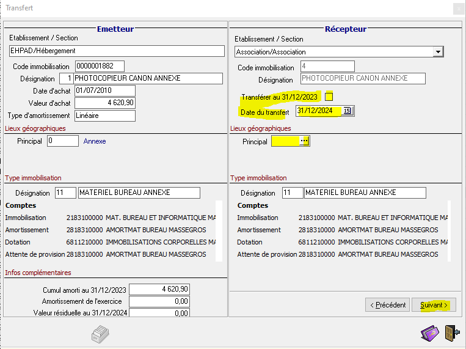Click the Valeur d'achat field
This screenshot has height=349, width=466.
click(104, 103)
